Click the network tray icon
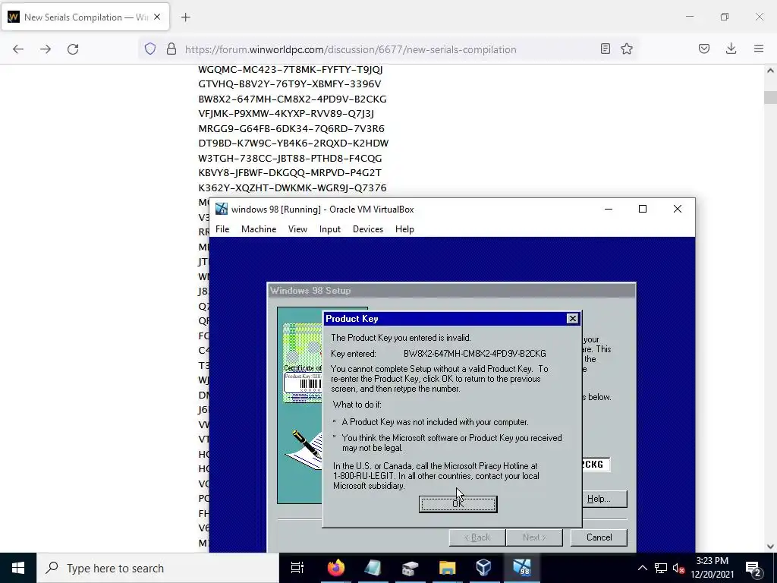This screenshot has height=583, width=777. (x=661, y=568)
